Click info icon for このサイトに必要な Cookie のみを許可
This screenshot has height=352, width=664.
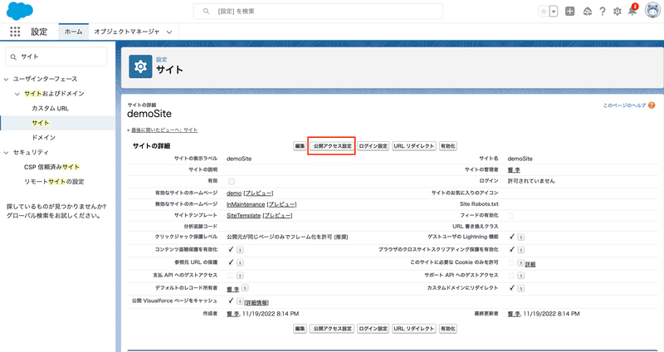[521, 262]
